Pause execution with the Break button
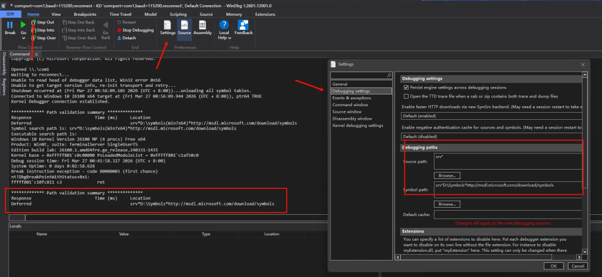Viewport: 602px width, 277px height. pos(10,28)
